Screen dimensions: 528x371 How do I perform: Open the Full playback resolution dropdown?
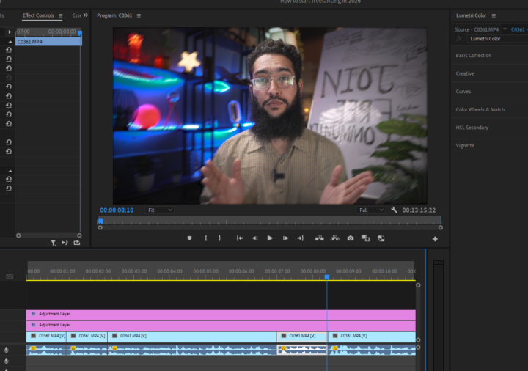(x=370, y=210)
